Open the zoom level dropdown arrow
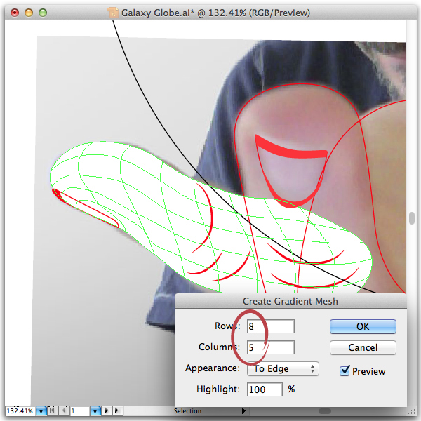Screen dimensions: 421x421 click(41, 410)
